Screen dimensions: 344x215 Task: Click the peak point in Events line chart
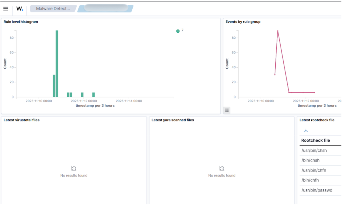click(278, 31)
